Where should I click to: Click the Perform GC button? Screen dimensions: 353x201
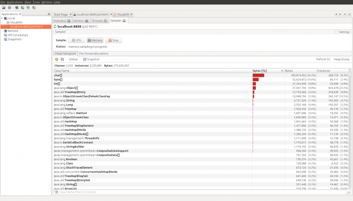point(323,59)
